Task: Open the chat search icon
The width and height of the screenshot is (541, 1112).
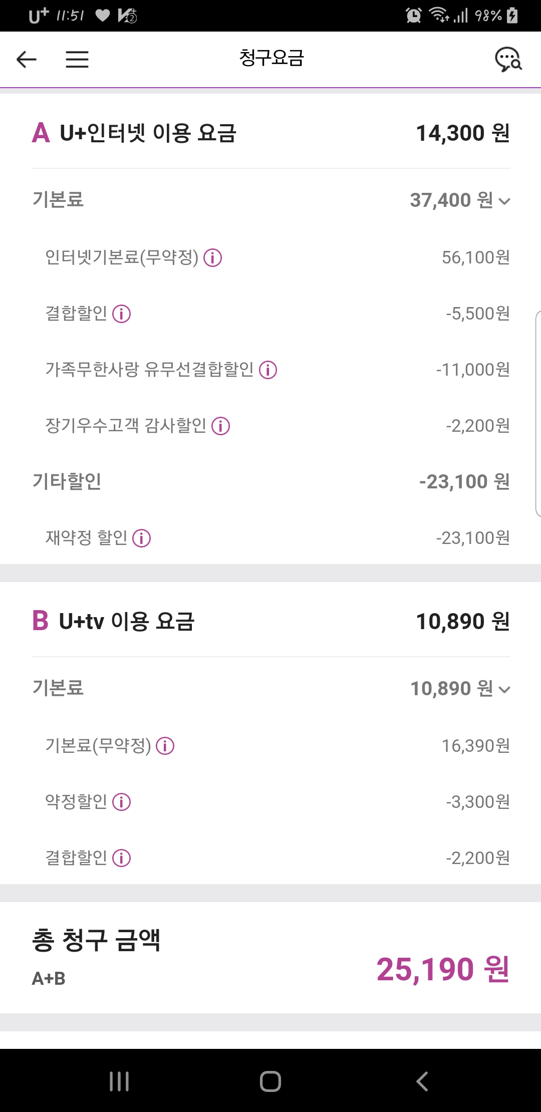Action: tap(508, 60)
